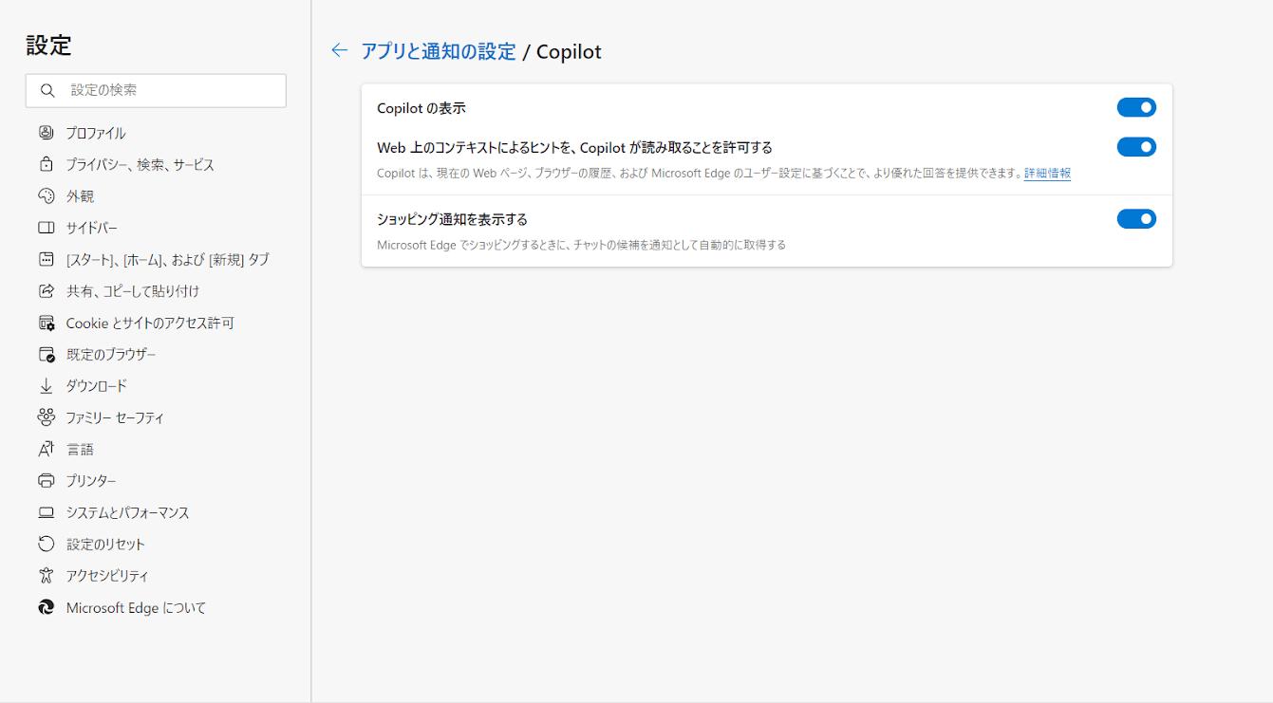Open the 言語 settings entry
Viewport: 1273px width, 703px height.
point(81,449)
